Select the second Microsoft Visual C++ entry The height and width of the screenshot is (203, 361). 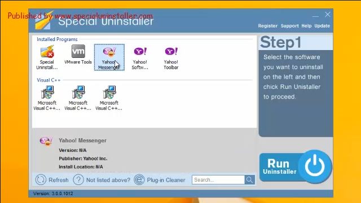coord(78,98)
